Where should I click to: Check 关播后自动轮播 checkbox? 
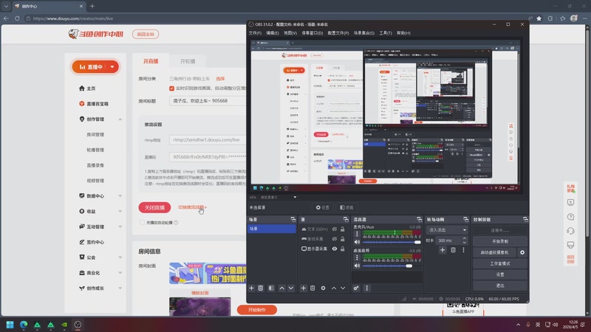142,223
